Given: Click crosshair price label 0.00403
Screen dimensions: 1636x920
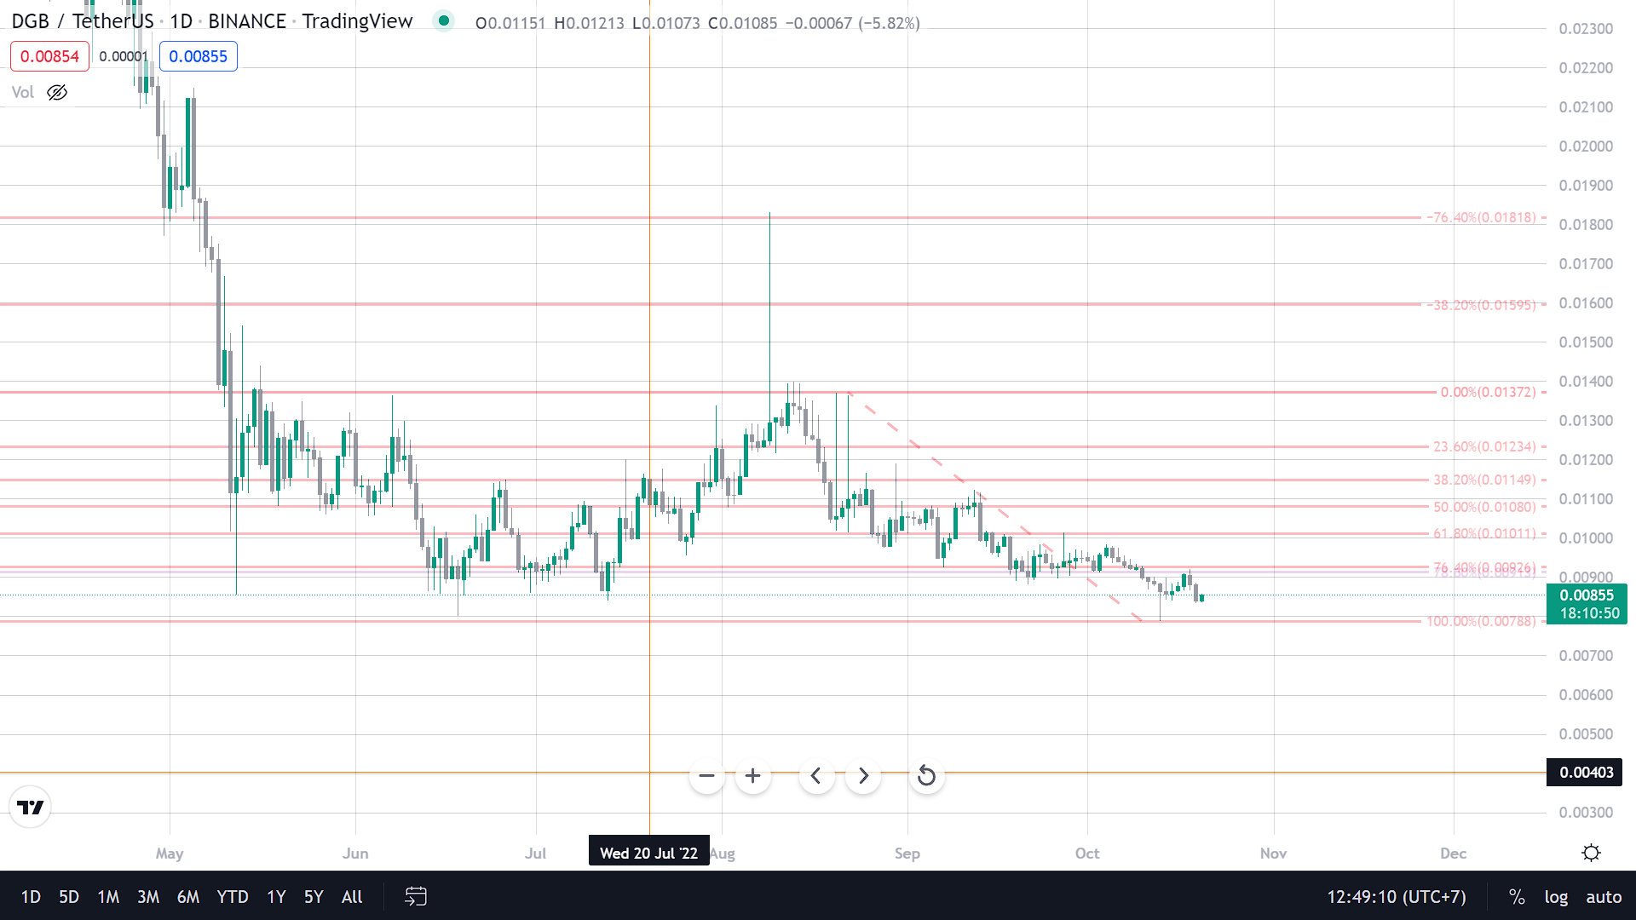Looking at the screenshot, I should pos(1586,772).
